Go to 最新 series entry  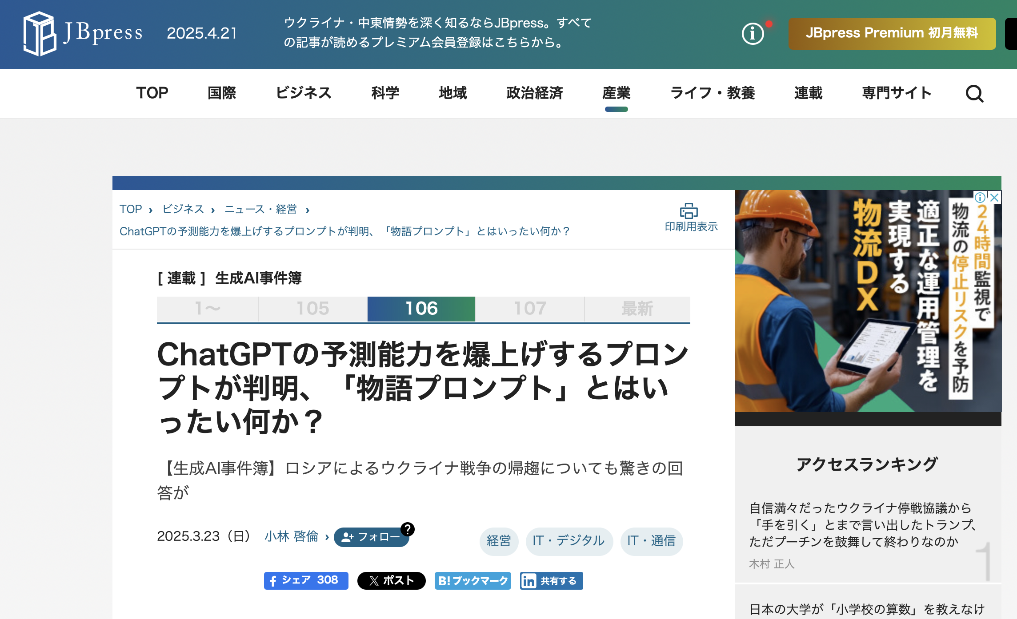[x=637, y=309]
